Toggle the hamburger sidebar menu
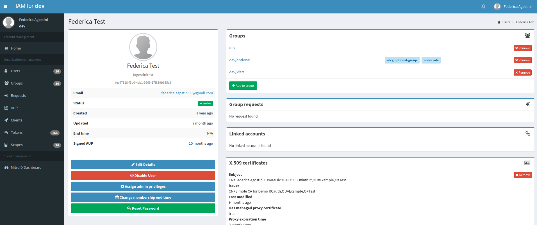The image size is (537, 225). pos(5,6)
